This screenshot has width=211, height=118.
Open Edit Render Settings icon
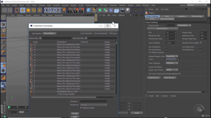[81, 10]
